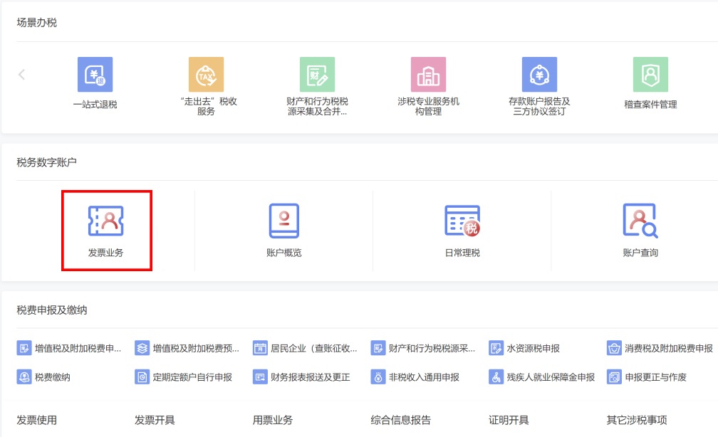
Task: Open 水资源税申报 link
Action: tap(525, 349)
